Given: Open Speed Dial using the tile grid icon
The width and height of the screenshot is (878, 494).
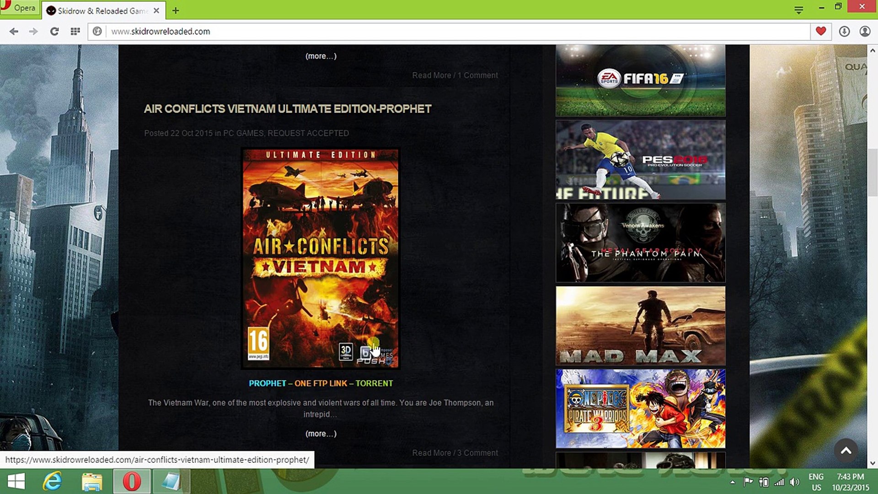Looking at the screenshot, I should [75, 31].
